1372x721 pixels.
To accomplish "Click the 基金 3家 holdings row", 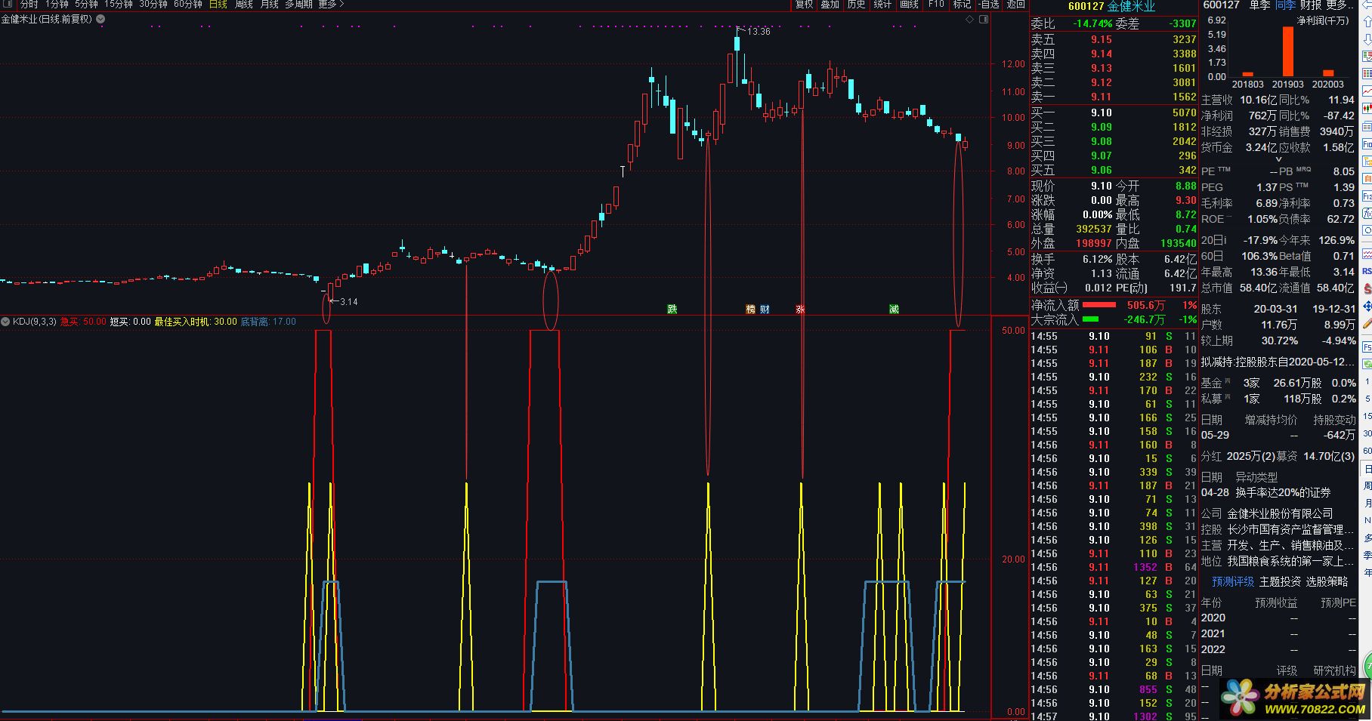I will pyautogui.click(x=1278, y=384).
